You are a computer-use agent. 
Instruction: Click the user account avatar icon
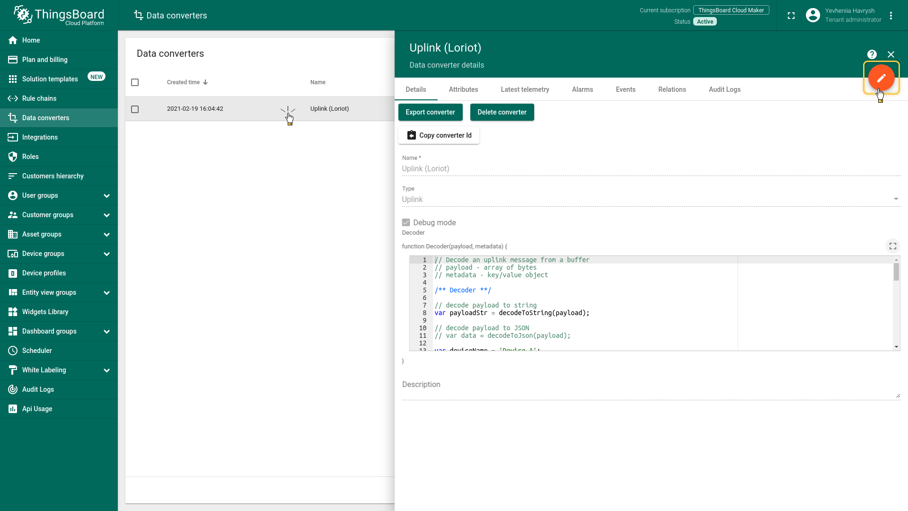[x=812, y=16]
